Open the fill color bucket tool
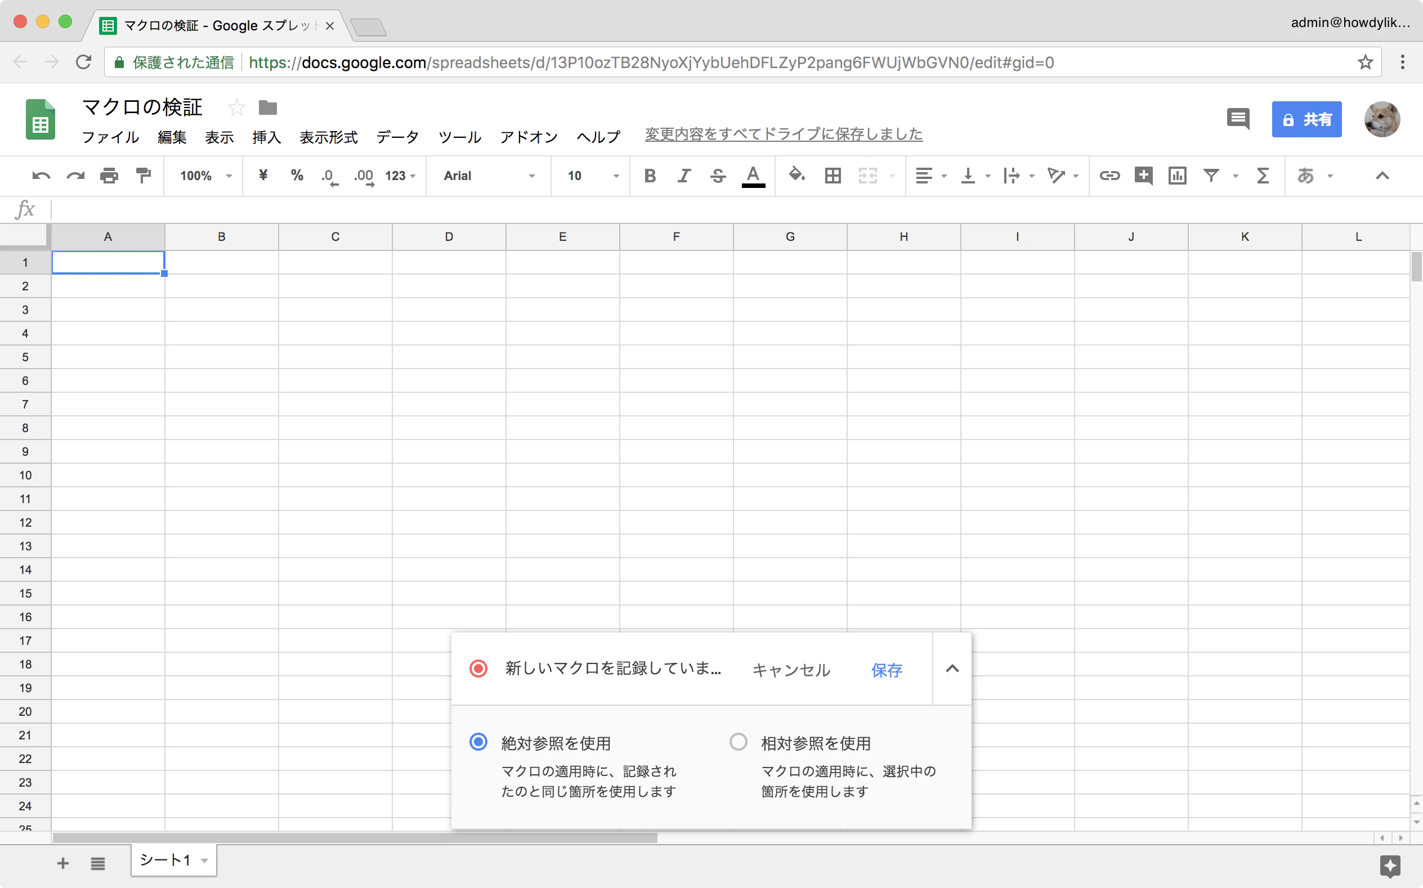 [796, 174]
